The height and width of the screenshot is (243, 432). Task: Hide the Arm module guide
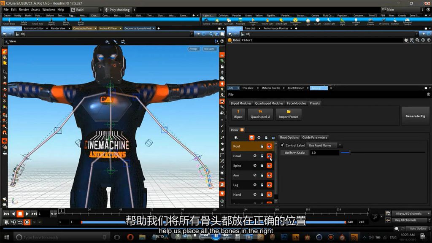(269, 175)
